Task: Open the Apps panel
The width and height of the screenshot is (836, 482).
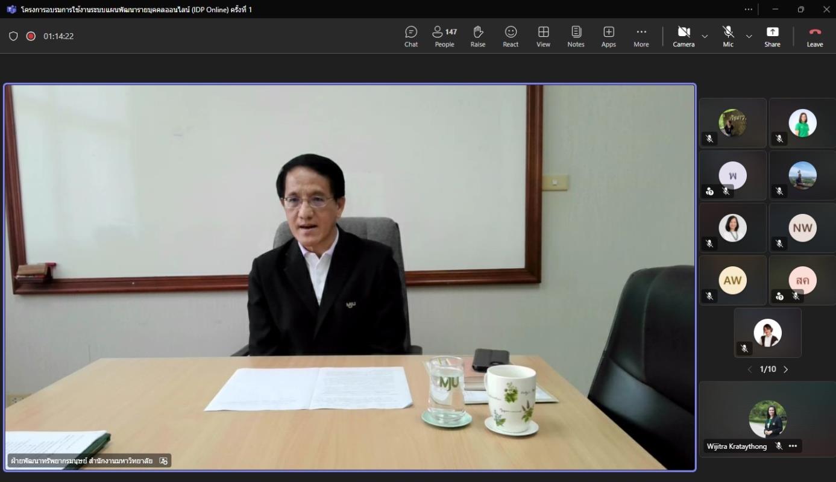Action: point(608,36)
